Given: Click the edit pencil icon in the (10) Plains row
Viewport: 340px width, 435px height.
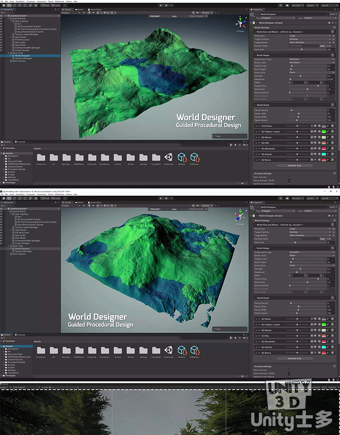Looking at the screenshot, I should pyautogui.click(x=328, y=126).
